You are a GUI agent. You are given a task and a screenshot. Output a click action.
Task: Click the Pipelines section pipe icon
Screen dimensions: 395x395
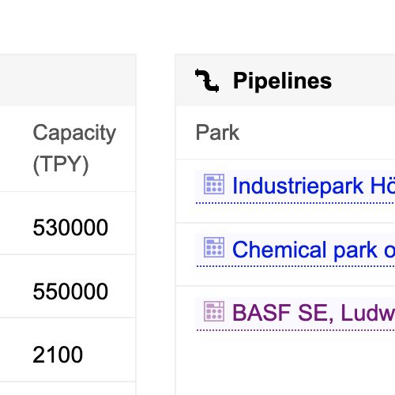[x=207, y=81]
